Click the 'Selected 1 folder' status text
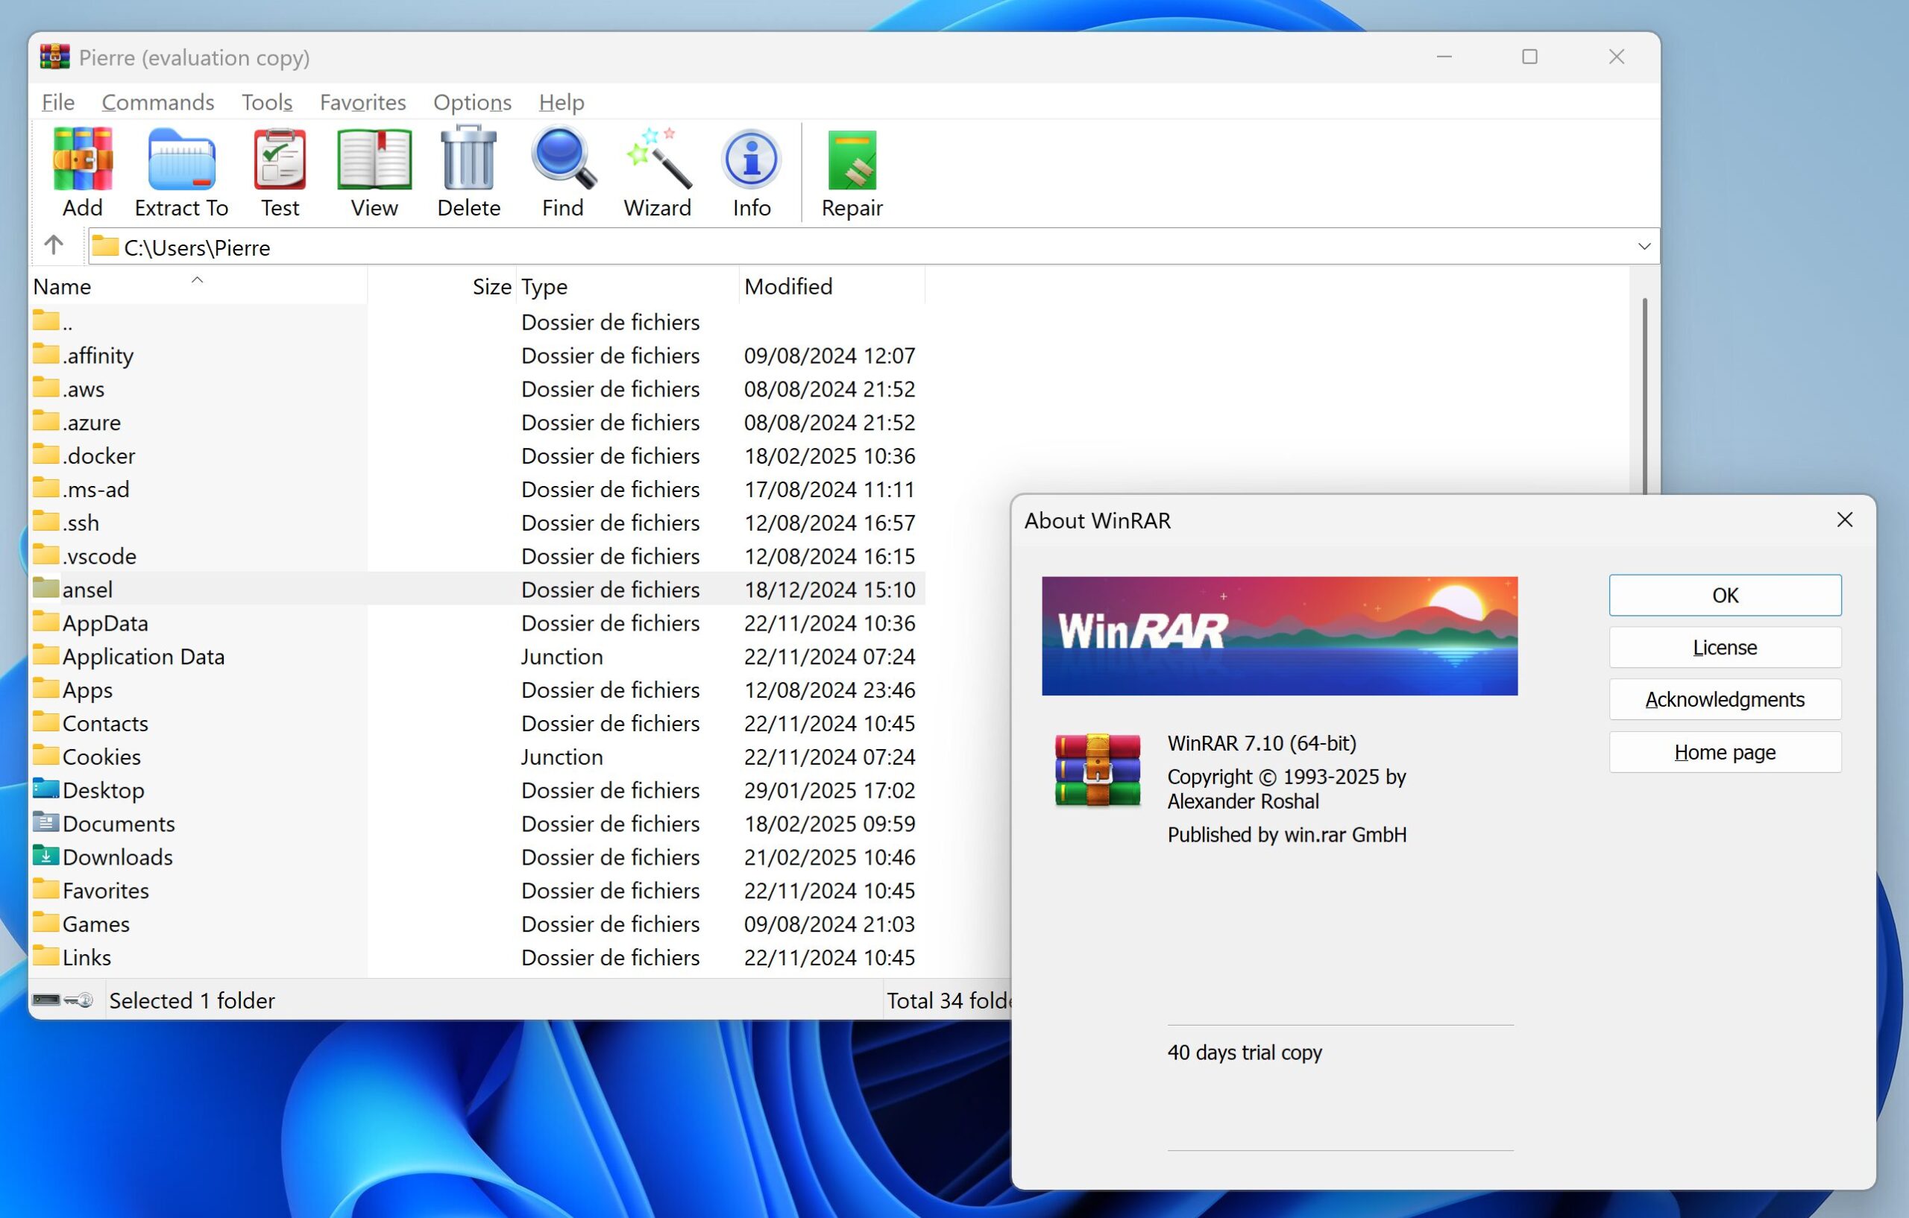Viewport: 1909px width, 1218px height. pyautogui.click(x=192, y=1000)
